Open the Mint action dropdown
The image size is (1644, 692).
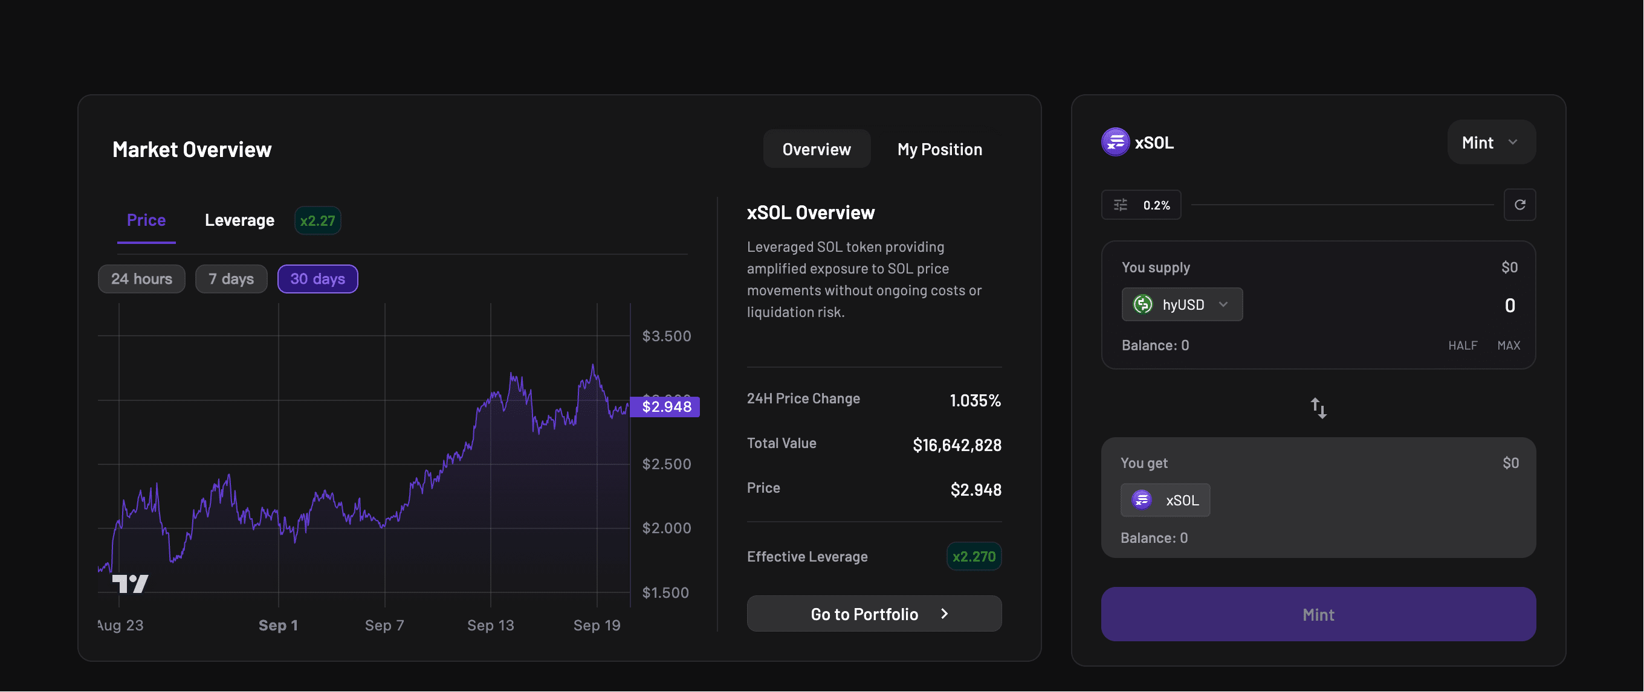coord(1491,143)
